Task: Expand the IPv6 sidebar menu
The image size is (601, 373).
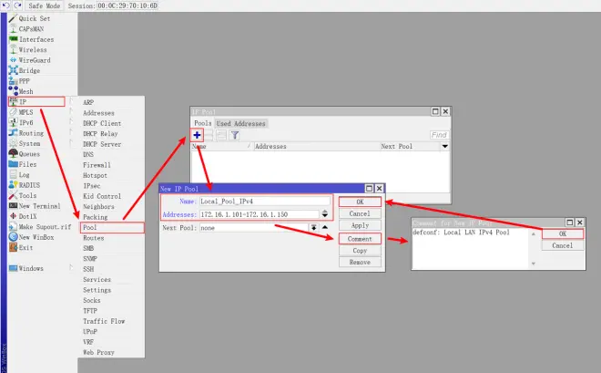Action: point(25,122)
